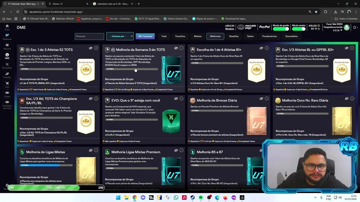
Task: Open WhatsApp from the taskbar
Action: click(176, 198)
